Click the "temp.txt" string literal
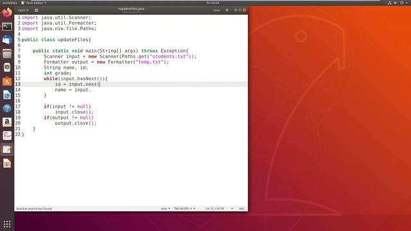 [x=150, y=62]
